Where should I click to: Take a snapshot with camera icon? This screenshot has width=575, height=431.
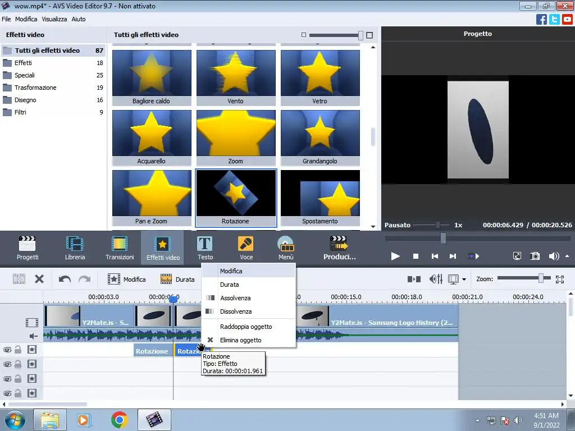535,256
